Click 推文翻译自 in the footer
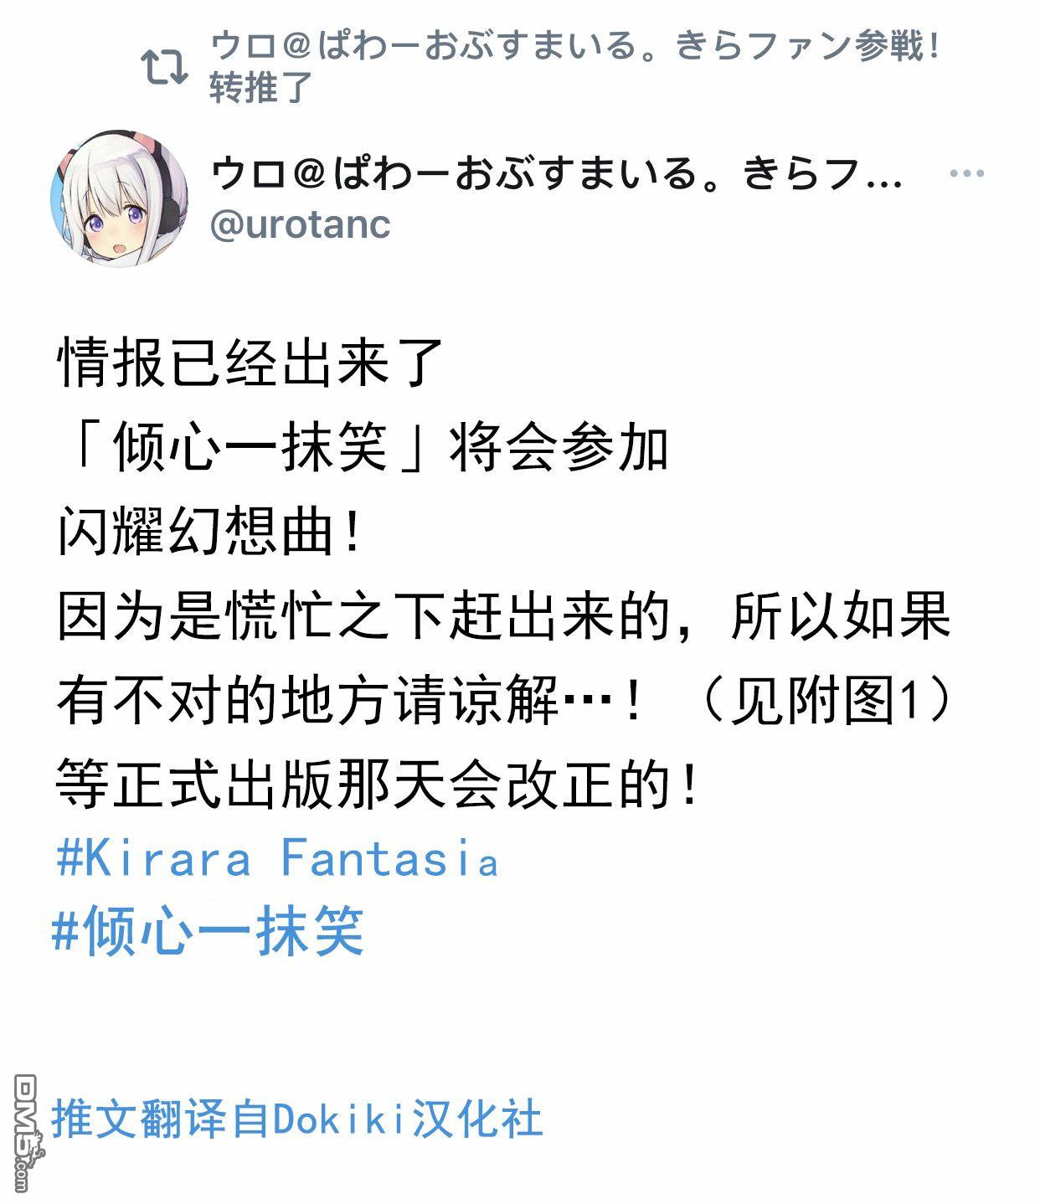The height and width of the screenshot is (1204, 1040). pyautogui.click(x=162, y=1119)
